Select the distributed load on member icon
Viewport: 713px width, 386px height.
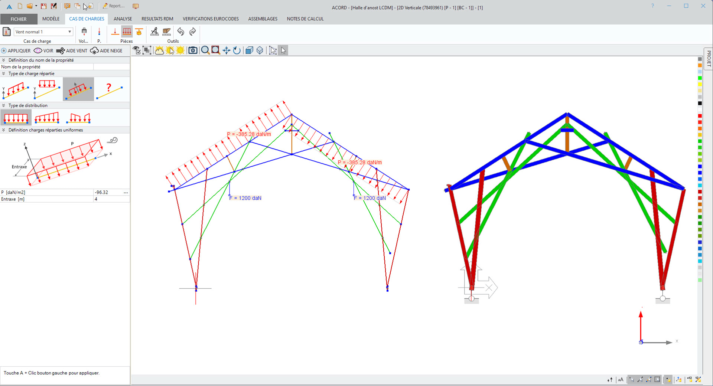[x=127, y=32]
